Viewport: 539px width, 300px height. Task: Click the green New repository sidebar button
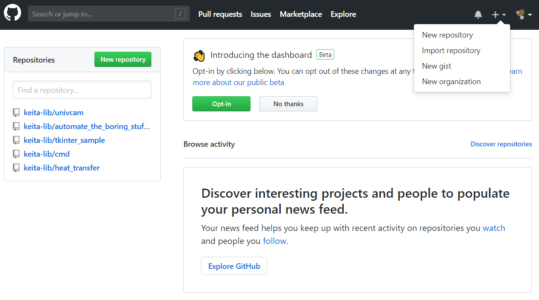click(123, 60)
